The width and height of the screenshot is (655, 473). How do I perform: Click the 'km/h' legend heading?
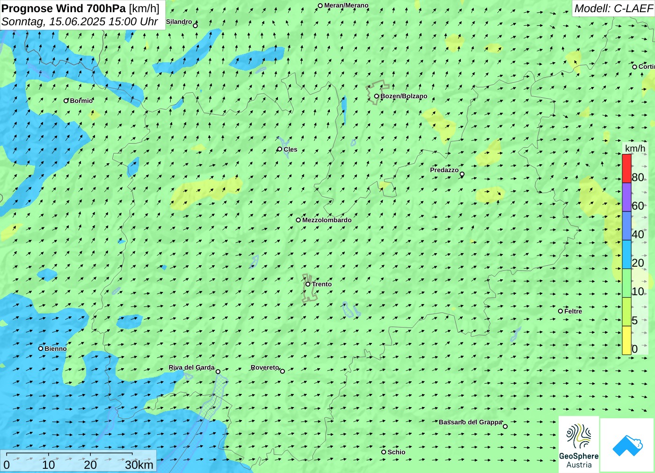[635, 148]
